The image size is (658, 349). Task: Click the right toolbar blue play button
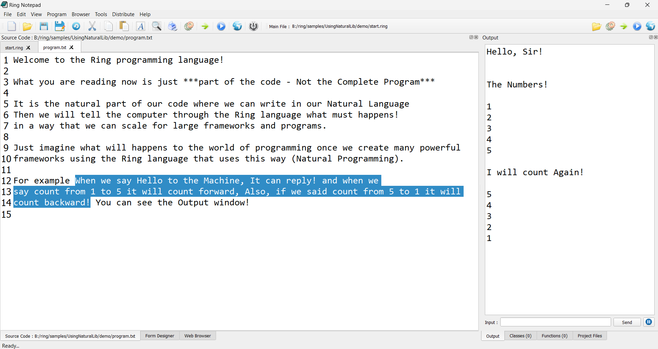tap(637, 26)
